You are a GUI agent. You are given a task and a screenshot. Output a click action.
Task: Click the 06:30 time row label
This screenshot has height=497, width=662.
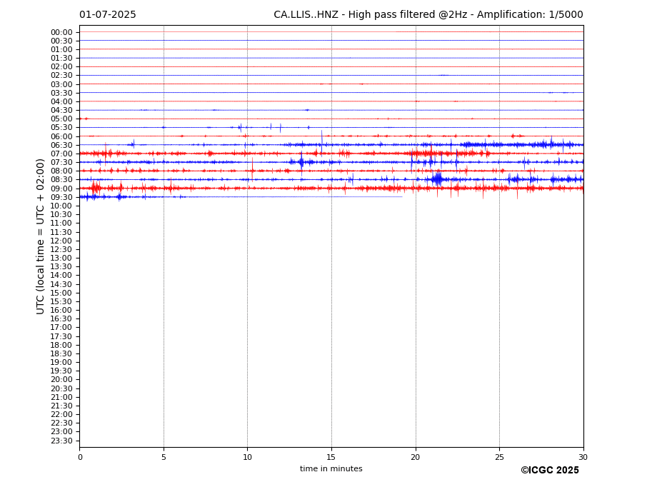(61, 145)
